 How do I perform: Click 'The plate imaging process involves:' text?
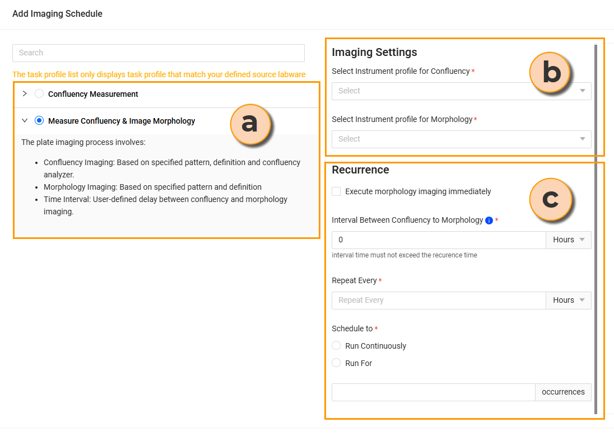click(83, 142)
